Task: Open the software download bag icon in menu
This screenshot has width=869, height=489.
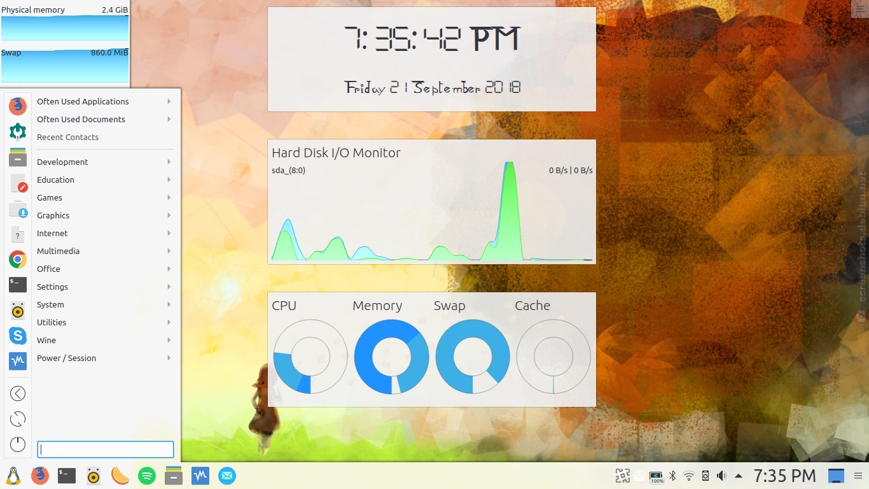Action: point(18,208)
